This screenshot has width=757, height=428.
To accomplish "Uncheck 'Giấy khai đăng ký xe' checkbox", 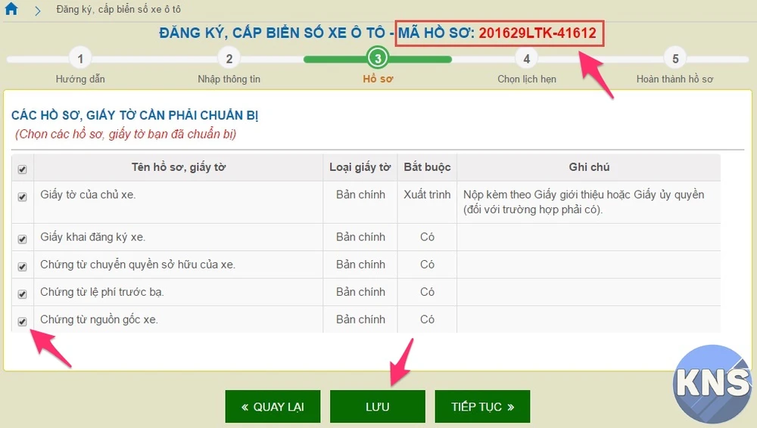I will [x=22, y=240].
